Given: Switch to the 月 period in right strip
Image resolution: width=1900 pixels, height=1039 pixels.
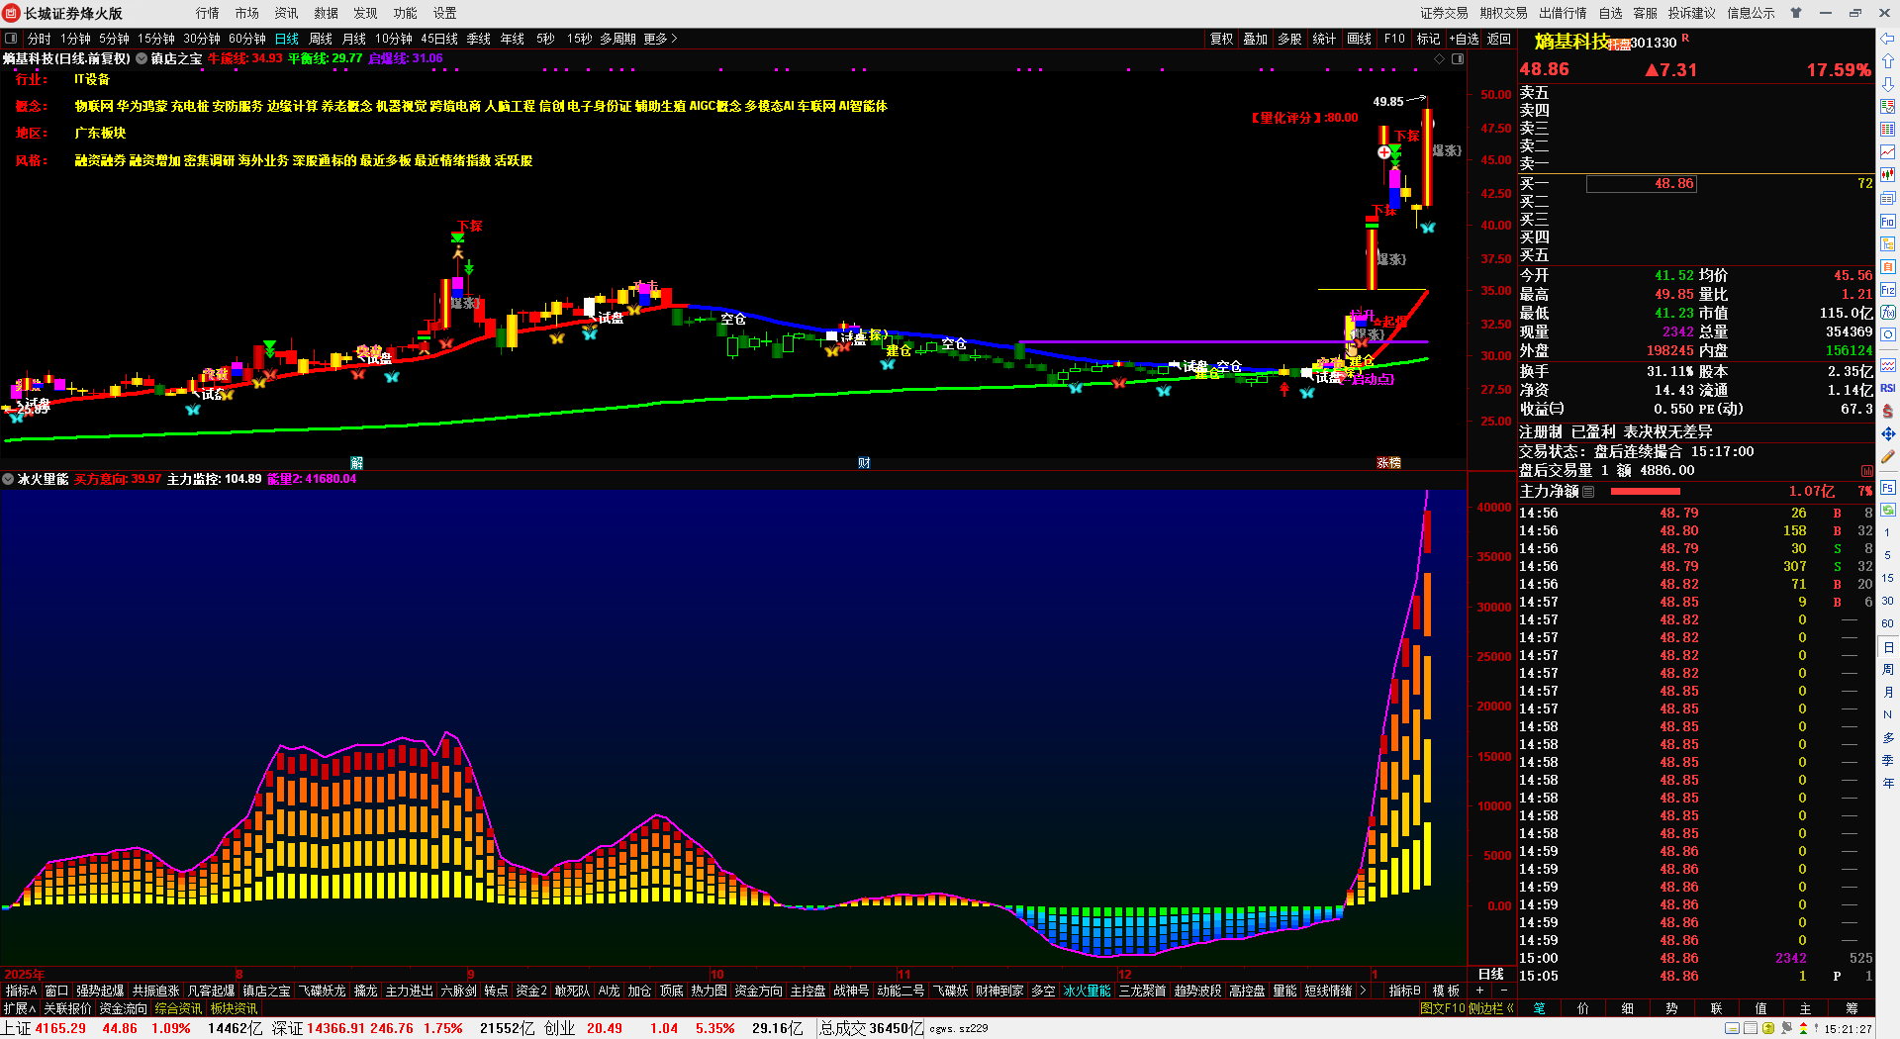Looking at the screenshot, I should [1888, 693].
